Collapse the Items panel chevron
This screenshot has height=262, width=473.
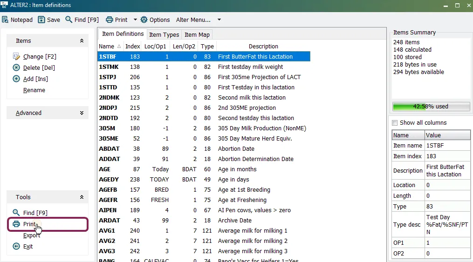pos(82,40)
